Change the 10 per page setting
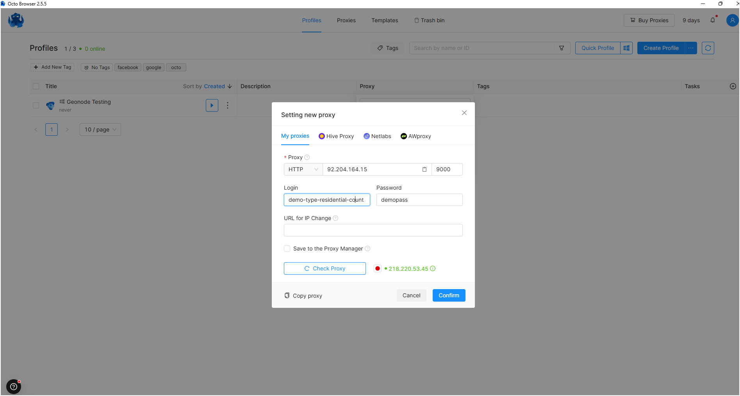740x396 pixels. pos(100,130)
